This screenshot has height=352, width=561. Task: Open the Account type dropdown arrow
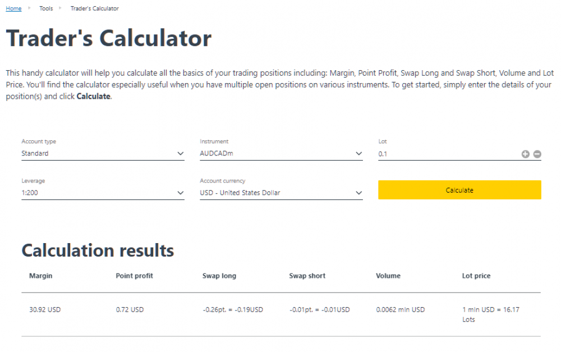tap(180, 153)
